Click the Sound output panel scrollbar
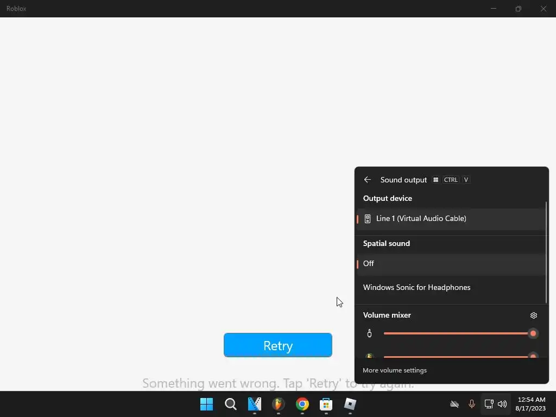Image resolution: width=556 pixels, height=417 pixels. tap(546, 252)
